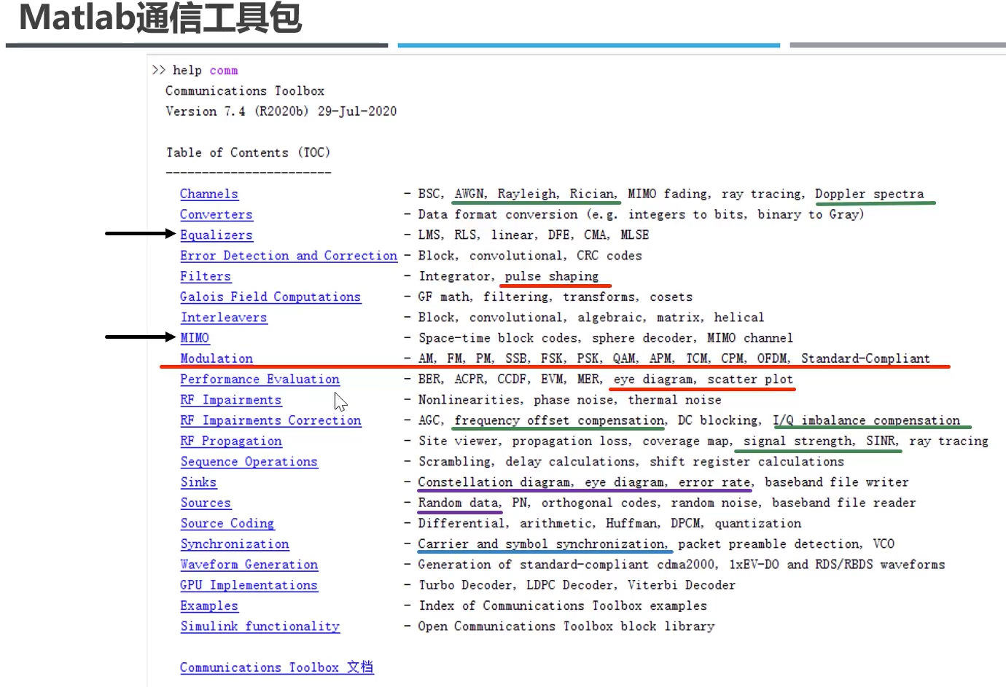Click the 'Table of Contents (TOC)' heading
Viewport: 1006px width, 687px height.
(248, 152)
